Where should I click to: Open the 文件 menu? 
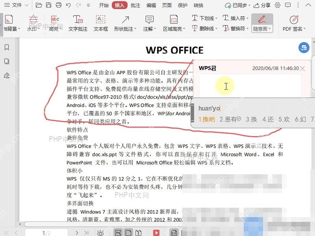[16, 5]
